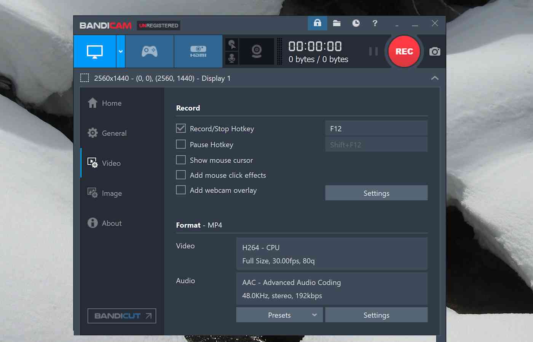Open help question mark icon
The image size is (533, 342).
click(x=375, y=23)
